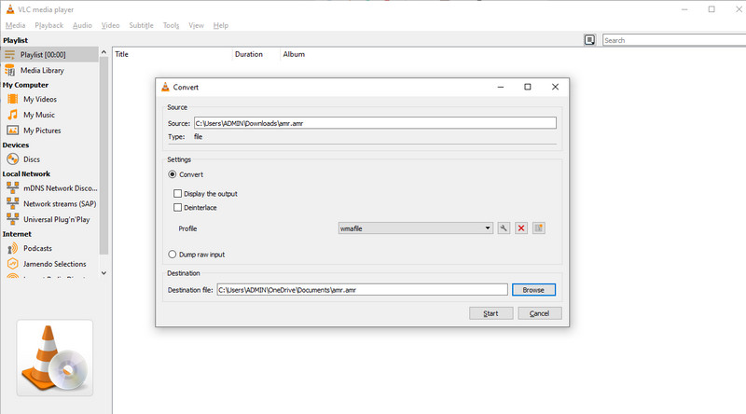Open the Audio menu
This screenshot has width=746, height=414.
click(82, 25)
